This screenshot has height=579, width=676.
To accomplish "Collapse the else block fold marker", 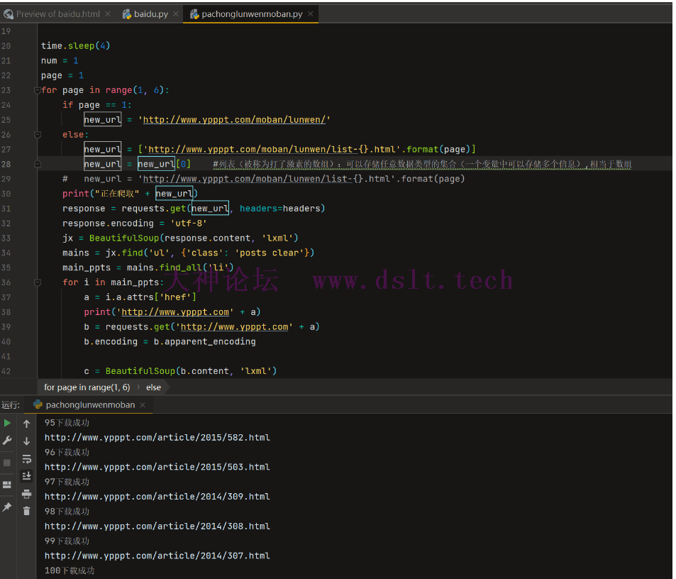I will [x=37, y=135].
